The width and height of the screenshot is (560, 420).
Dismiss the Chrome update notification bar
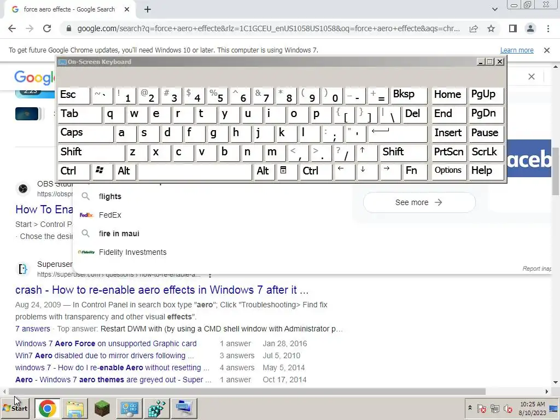(546, 50)
